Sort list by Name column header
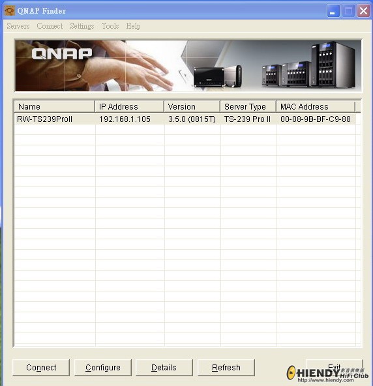The width and height of the screenshot is (373, 386). point(54,106)
